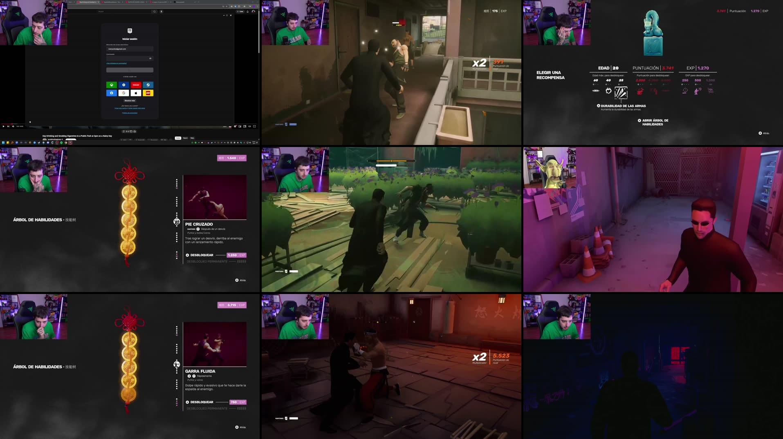The image size is (783, 439).
Task: Mute the YouTube player volume
Action: (x=13, y=126)
